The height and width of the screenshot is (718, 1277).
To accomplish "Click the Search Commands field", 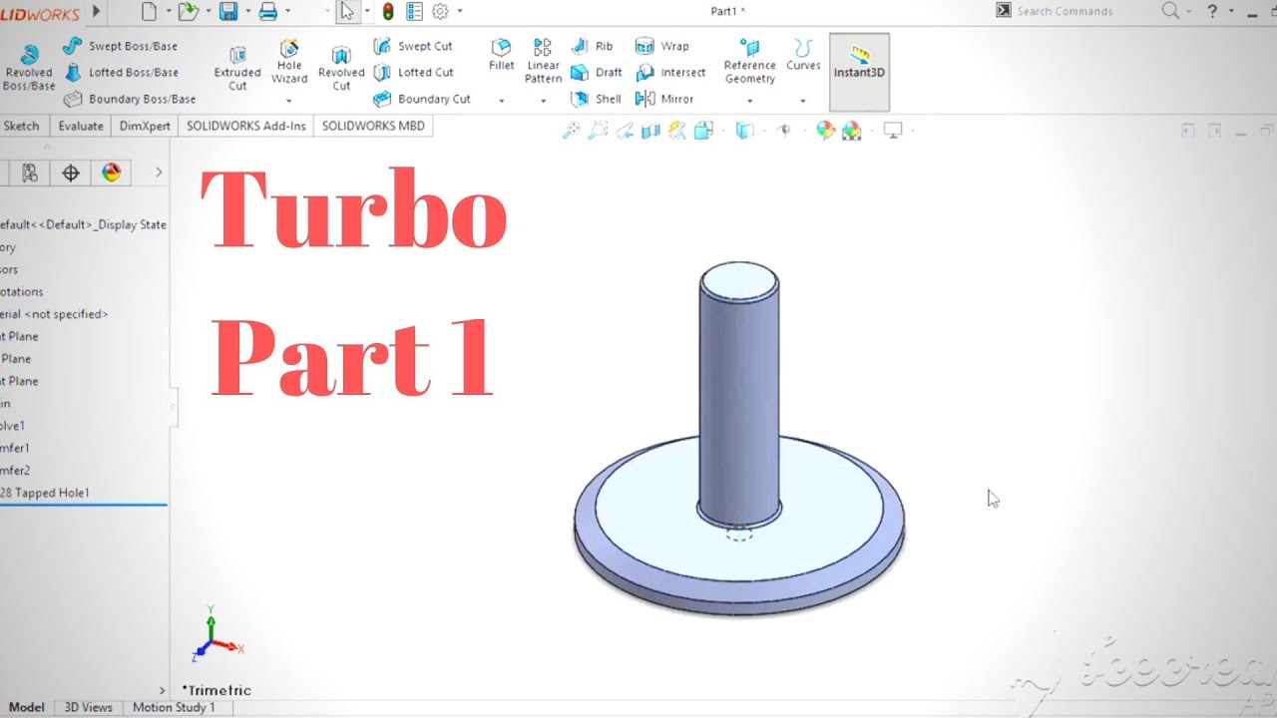I will [1064, 11].
